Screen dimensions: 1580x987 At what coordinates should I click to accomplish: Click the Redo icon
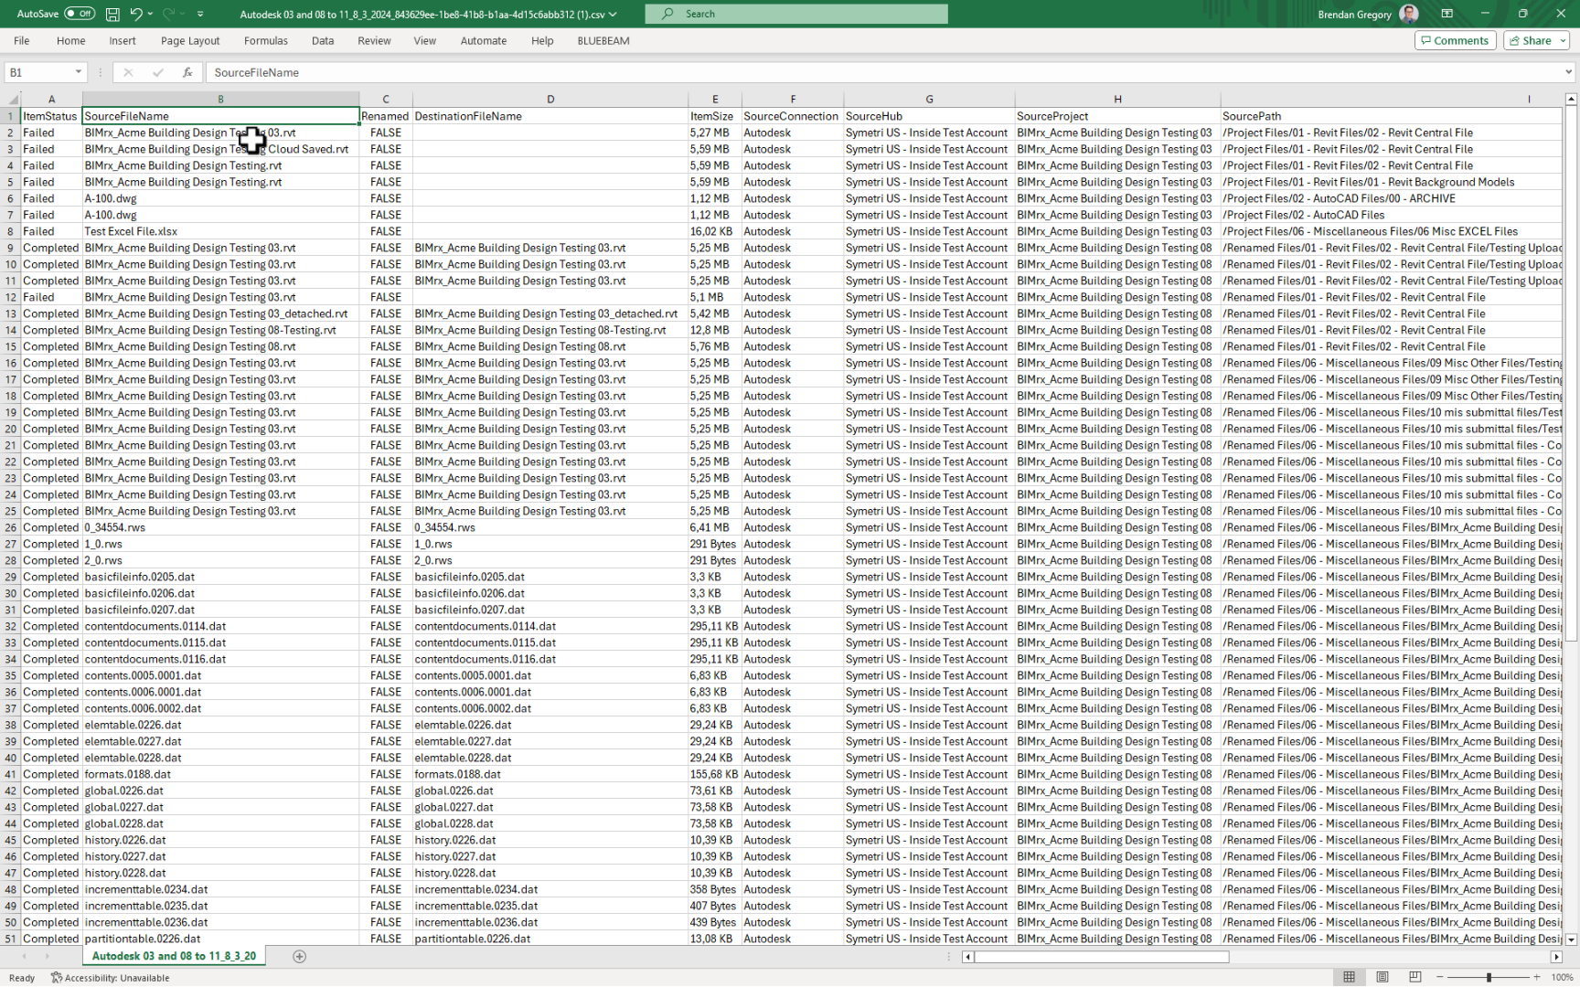point(168,14)
